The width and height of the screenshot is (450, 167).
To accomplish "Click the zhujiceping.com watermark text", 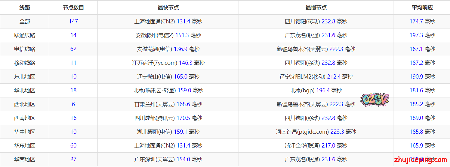I will pos(420,160).
